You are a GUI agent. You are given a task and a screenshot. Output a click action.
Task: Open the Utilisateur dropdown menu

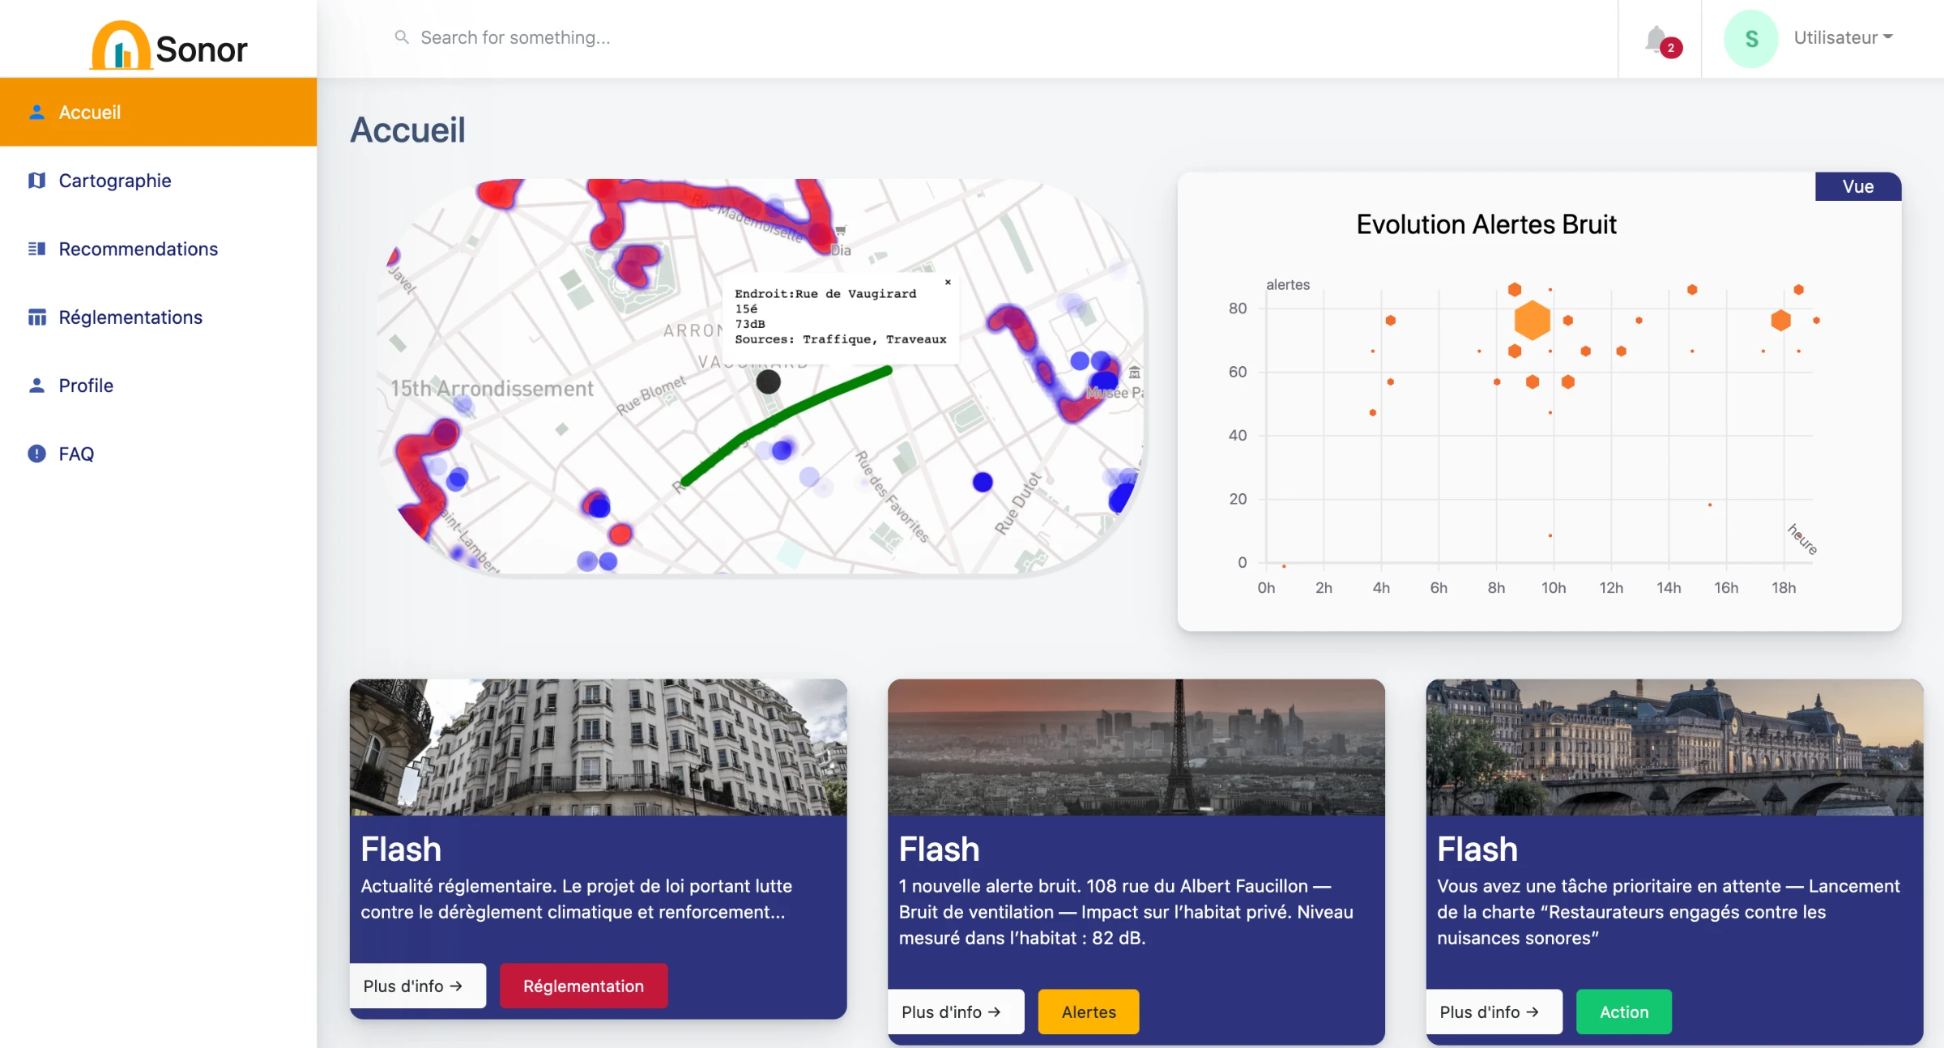click(1843, 38)
